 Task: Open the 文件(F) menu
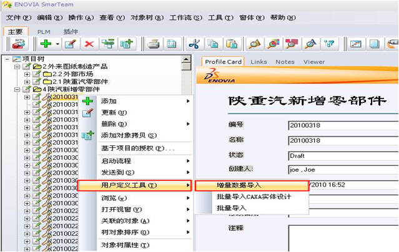click(19, 18)
